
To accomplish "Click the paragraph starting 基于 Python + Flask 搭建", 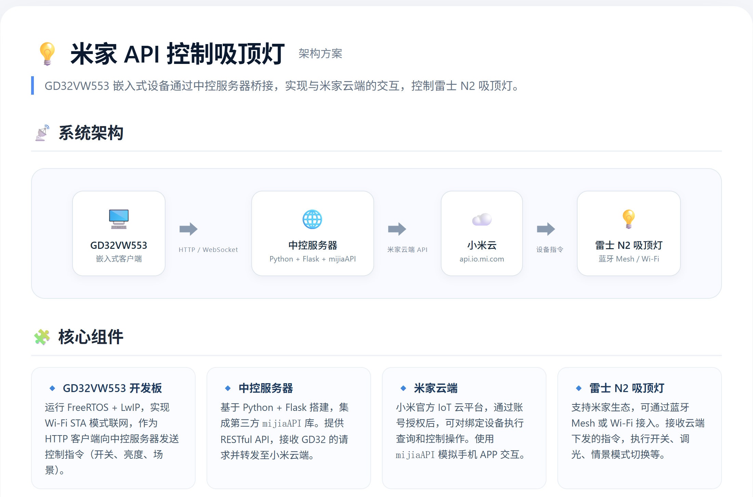I will [x=285, y=431].
